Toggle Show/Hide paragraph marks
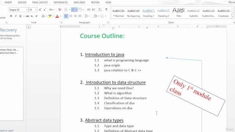The image size is (235, 132). [x=106, y=10]
